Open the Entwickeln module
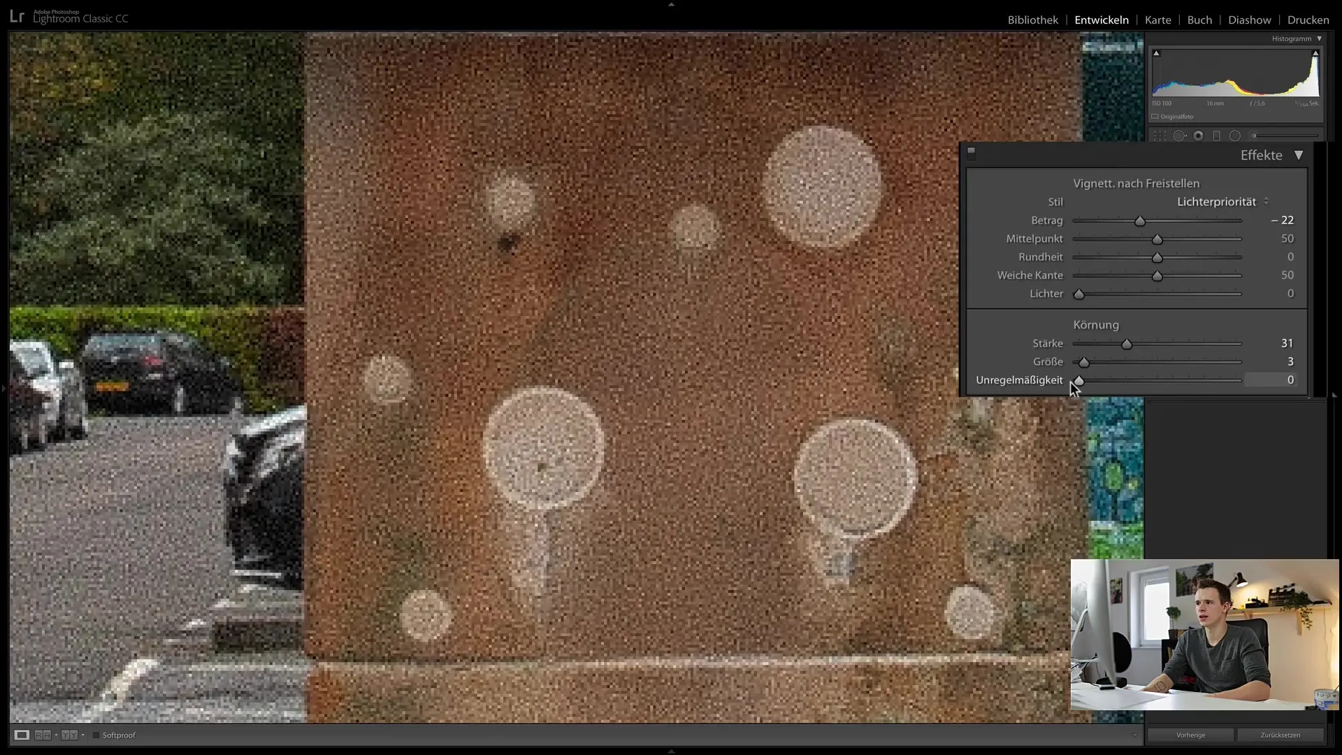1342x755 pixels. pyautogui.click(x=1102, y=20)
